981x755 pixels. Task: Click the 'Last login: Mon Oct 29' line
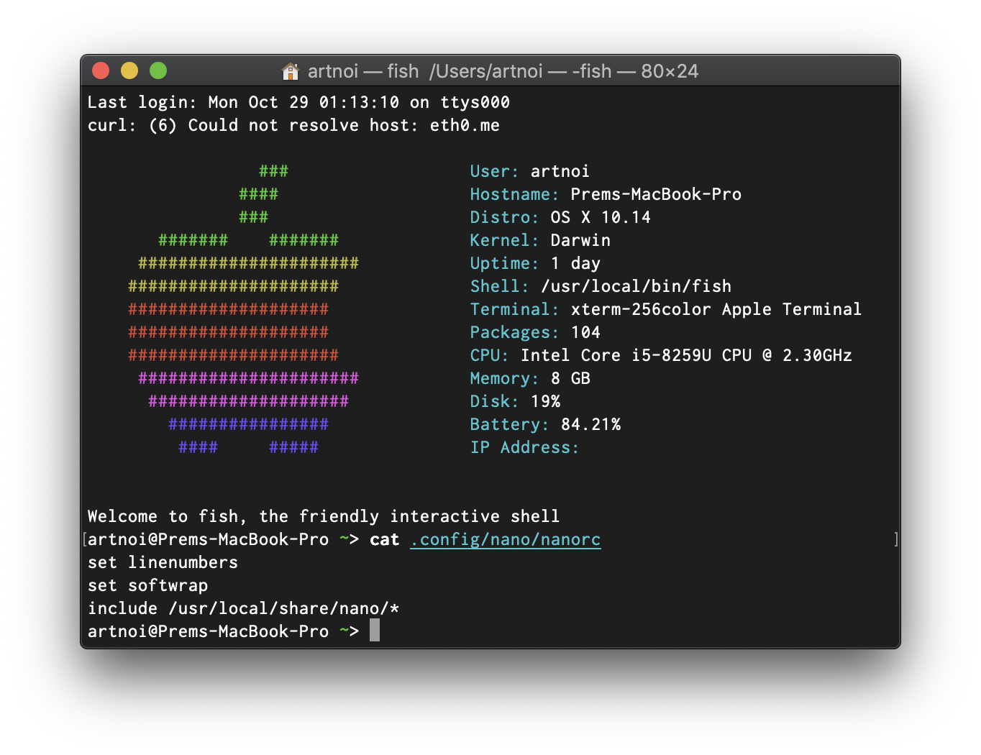[x=298, y=102]
